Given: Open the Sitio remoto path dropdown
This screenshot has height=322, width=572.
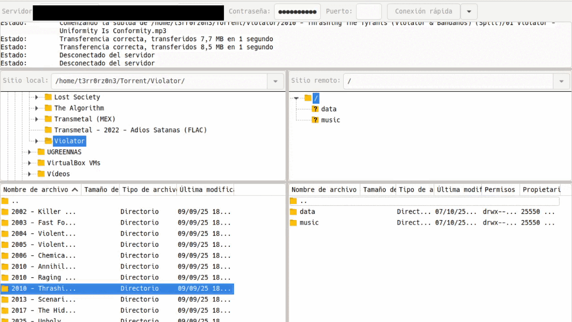Looking at the screenshot, I should click(561, 81).
